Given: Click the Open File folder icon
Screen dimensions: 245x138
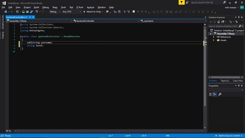Looking at the screenshot, I should 23,12.
